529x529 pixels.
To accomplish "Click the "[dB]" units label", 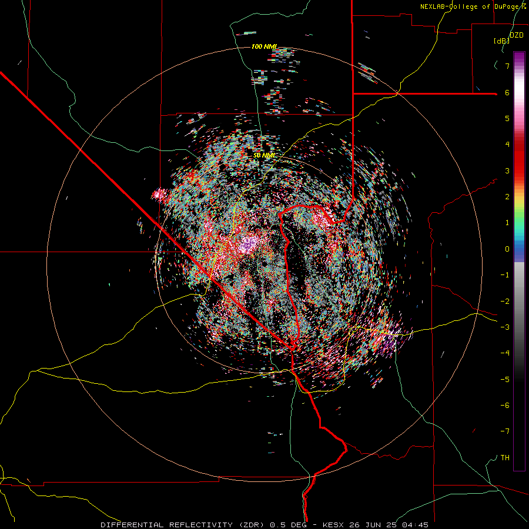I will coord(502,41).
